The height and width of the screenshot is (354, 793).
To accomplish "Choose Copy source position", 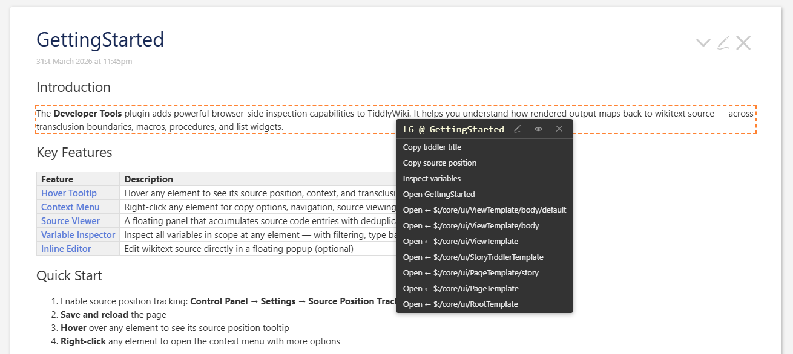I will click(439, 163).
